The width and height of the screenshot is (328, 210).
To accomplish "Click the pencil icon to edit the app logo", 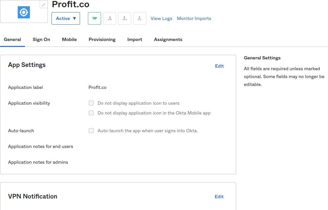I will 43,5.
